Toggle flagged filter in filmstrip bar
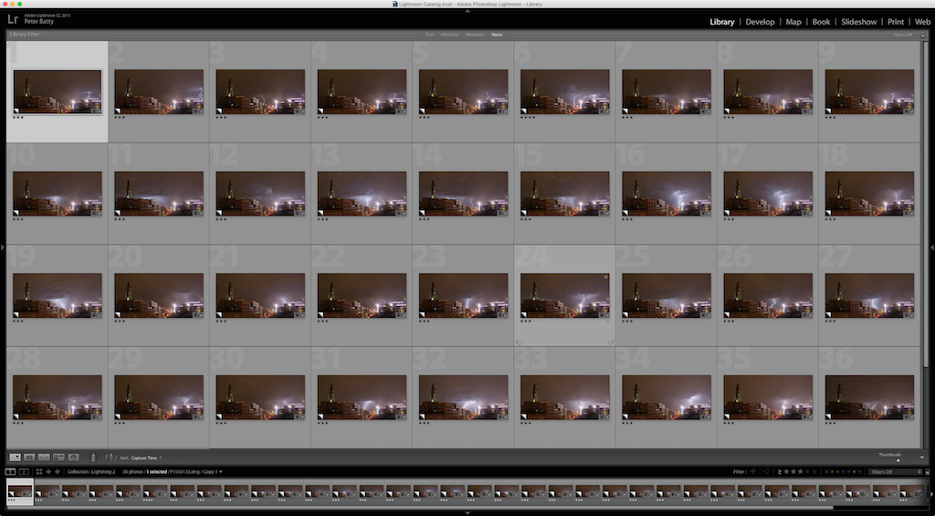 pyautogui.click(x=753, y=471)
